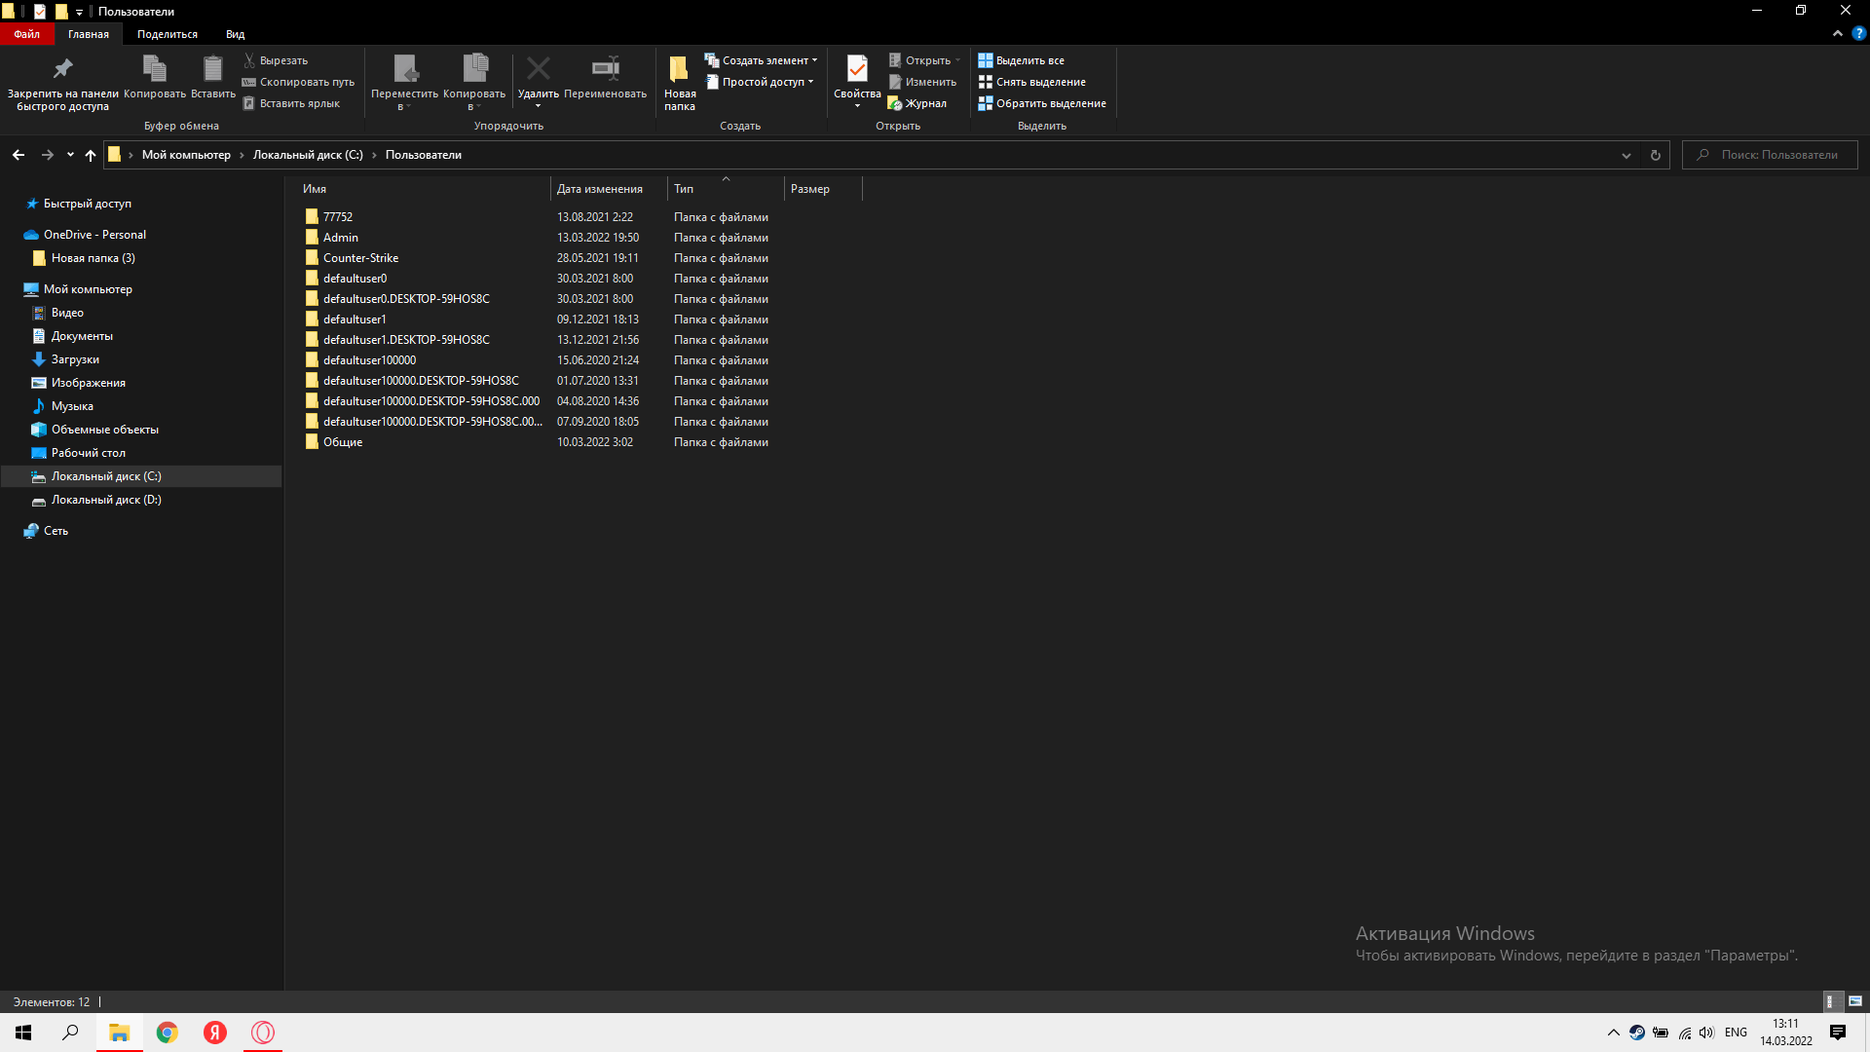Pin to Quick Access ribbon icon
The width and height of the screenshot is (1870, 1052).
(62, 68)
